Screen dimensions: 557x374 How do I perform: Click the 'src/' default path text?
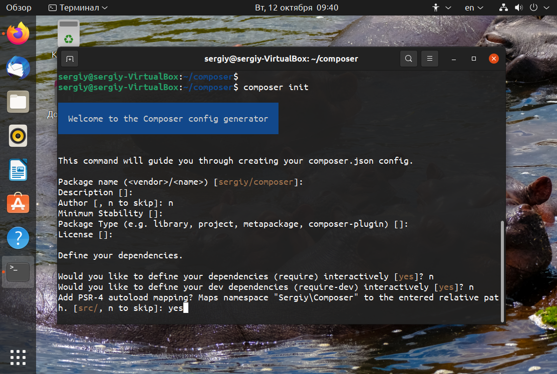coord(88,308)
